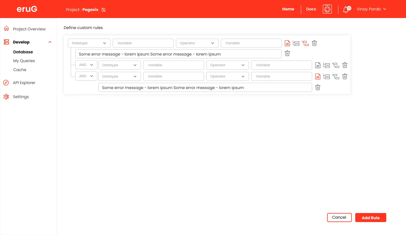
Task: Click add sibling rule icon in first row
Action: pyautogui.click(x=296, y=43)
